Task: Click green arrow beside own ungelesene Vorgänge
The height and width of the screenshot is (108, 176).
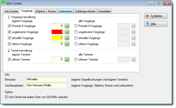Action: tap(67, 32)
